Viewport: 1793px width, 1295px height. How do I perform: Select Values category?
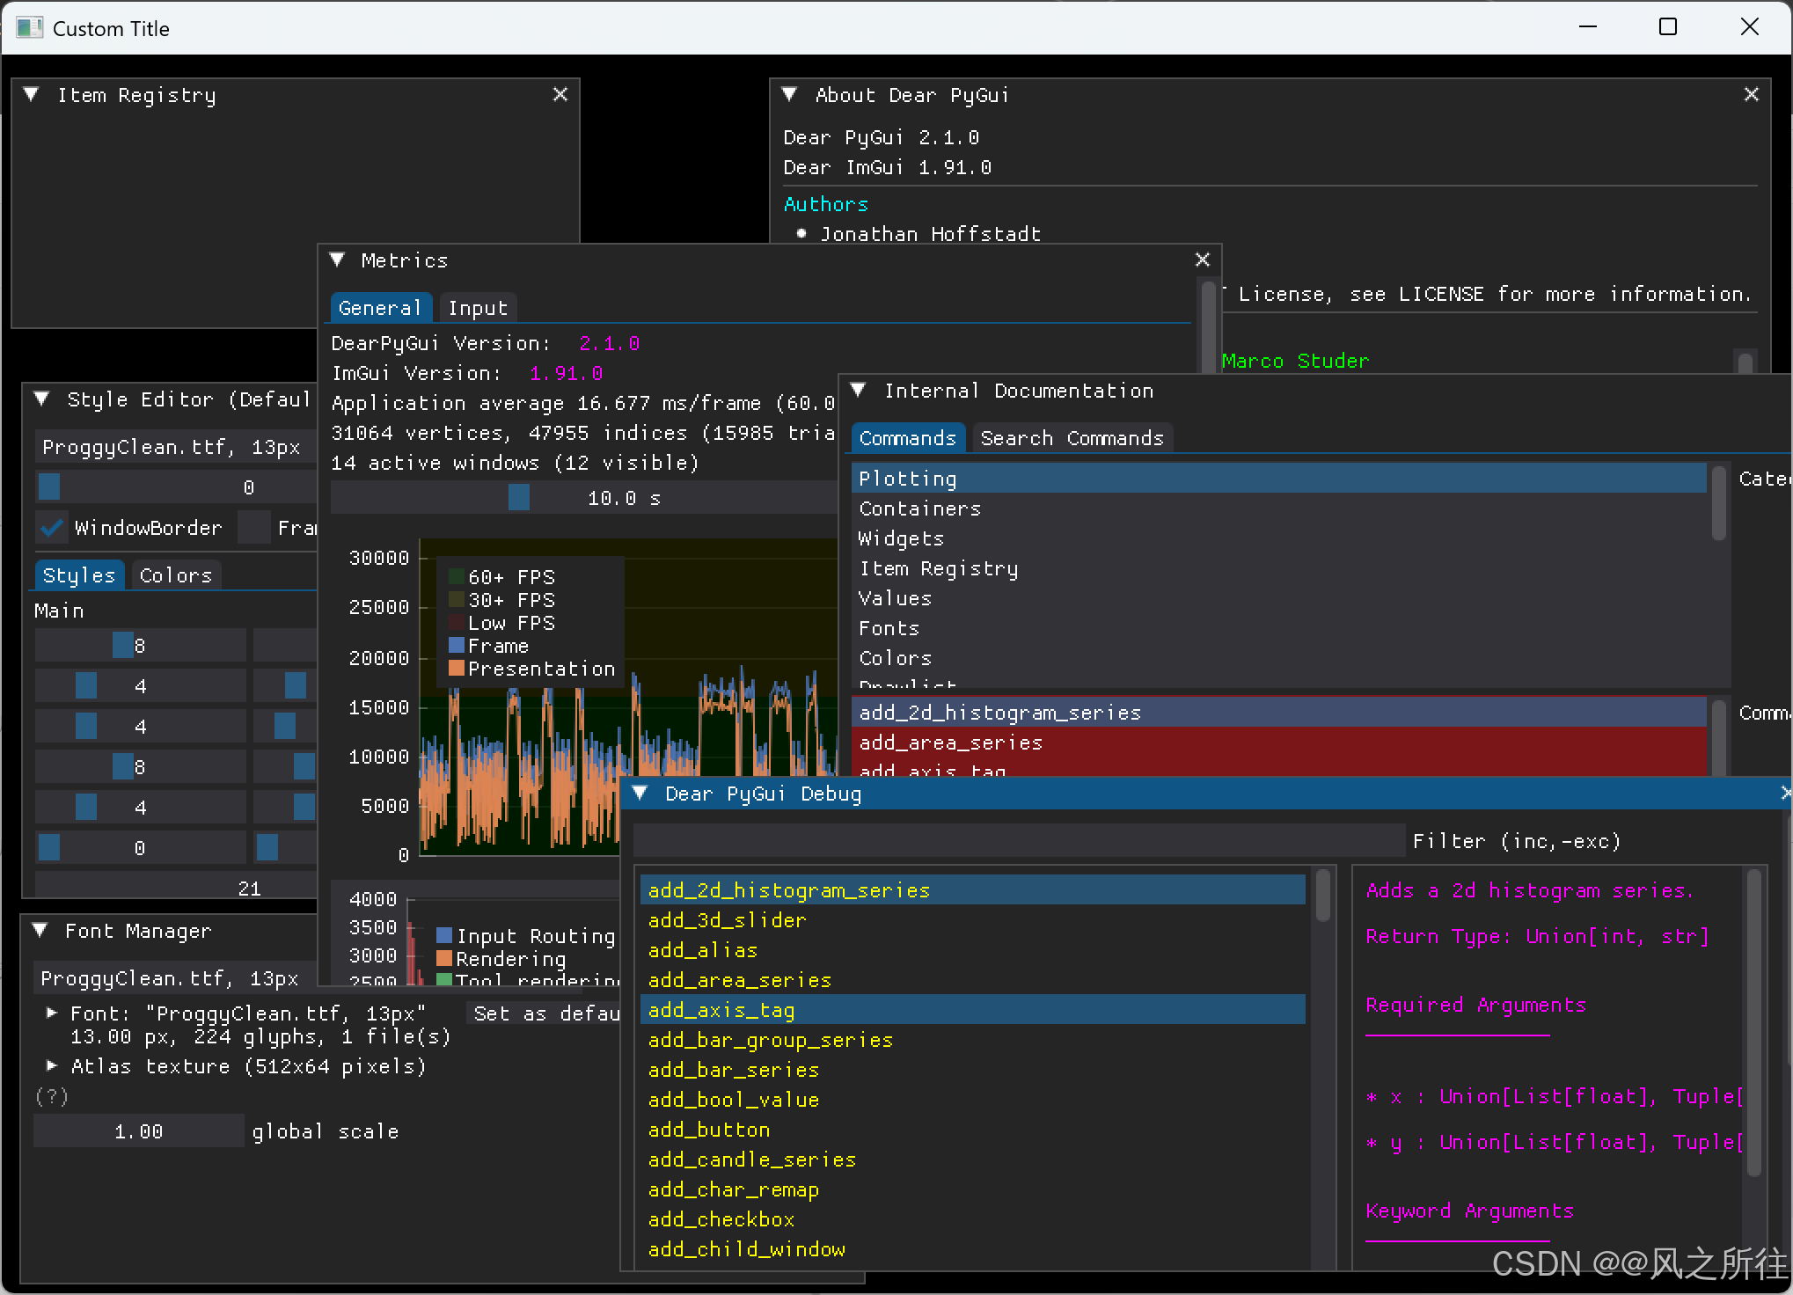(x=1279, y=598)
